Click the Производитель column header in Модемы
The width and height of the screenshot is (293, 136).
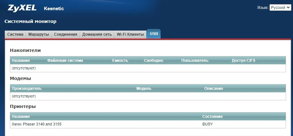click(27, 89)
